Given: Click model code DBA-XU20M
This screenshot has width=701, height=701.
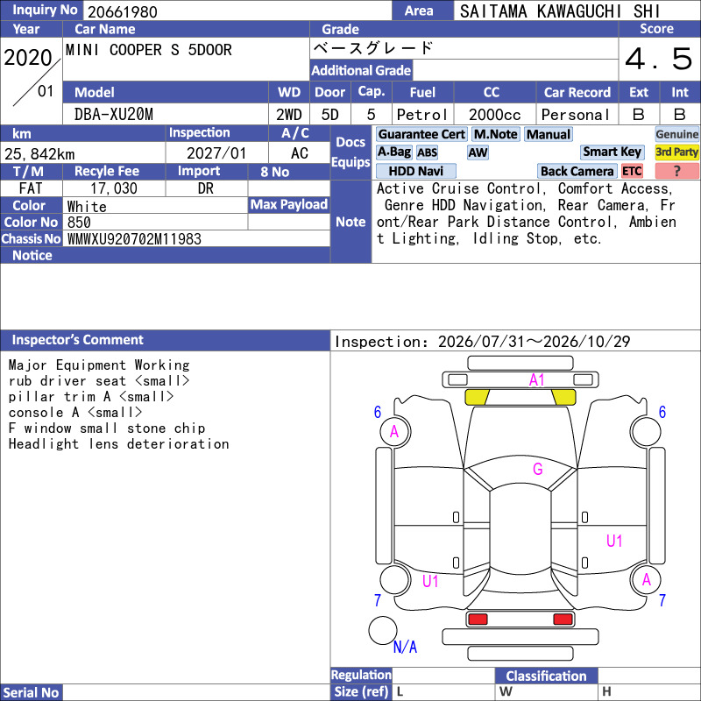Looking at the screenshot, I should [x=114, y=115].
